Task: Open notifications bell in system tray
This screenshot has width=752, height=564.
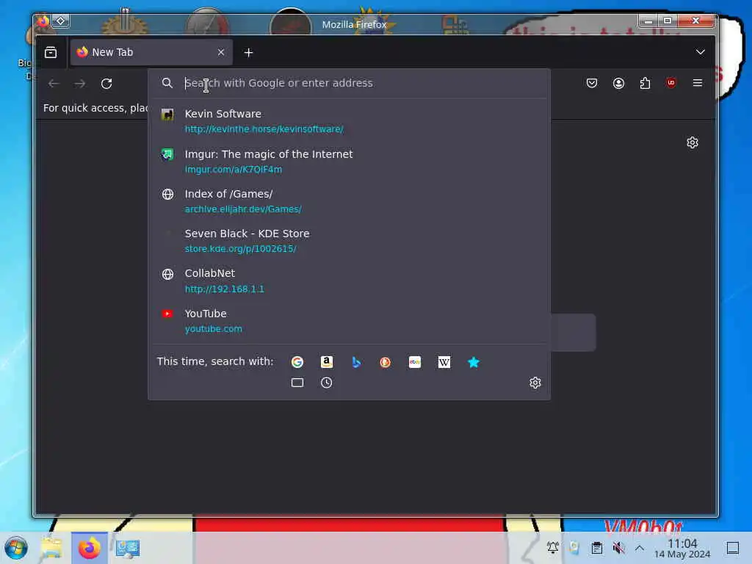Action: [x=552, y=547]
